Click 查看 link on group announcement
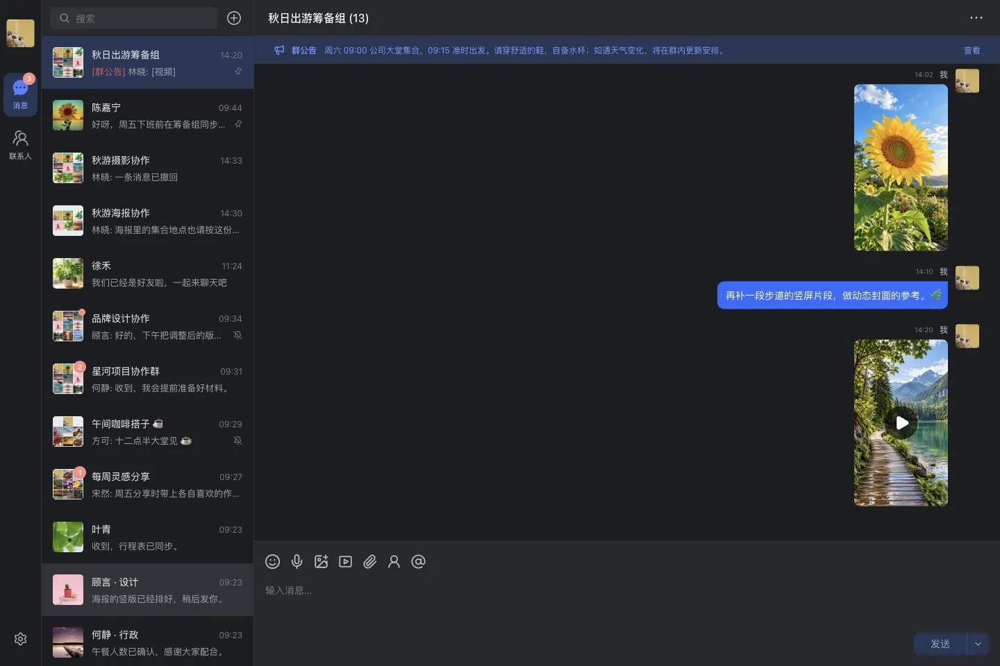The width and height of the screenshot is (1000, 666). [x=972, y=51]
